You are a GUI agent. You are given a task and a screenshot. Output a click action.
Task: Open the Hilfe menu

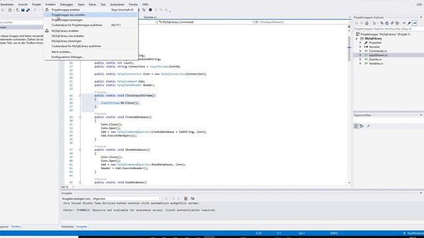pos(145,5)
